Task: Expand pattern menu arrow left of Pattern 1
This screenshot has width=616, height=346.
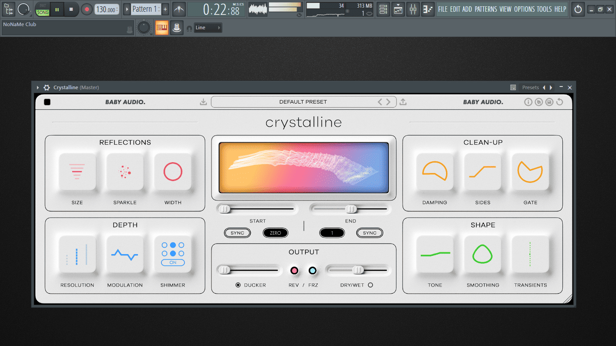Action: pos(127,9)
